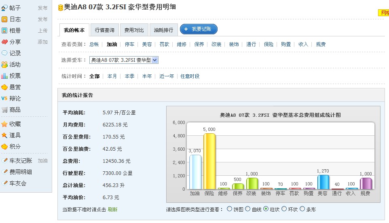Screen dimensions: 389x223
Task: Click the 记录 speech bubble icon
Action: click(x=4, y=53)
